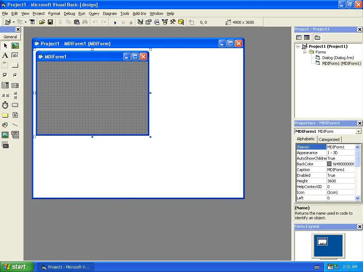Open Properties Window from toolbar
363x272 pixels.
click(x=148, y=22)
